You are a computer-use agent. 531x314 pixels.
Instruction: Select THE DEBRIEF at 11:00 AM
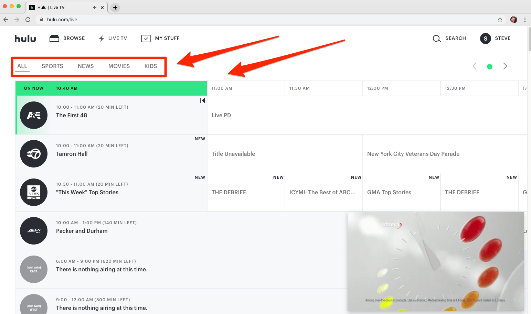(246, 192)
